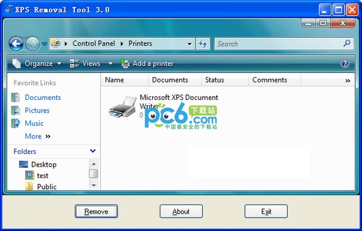
Task: Click Add a printer
Action: [147, 64]
